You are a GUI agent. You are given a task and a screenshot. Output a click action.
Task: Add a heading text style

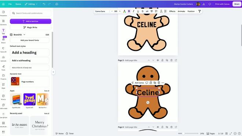(x=30, y=52)
